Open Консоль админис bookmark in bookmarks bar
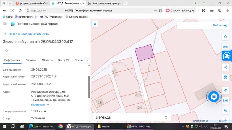The height and width of the screenshot is (130, 232). click(77, 17)
